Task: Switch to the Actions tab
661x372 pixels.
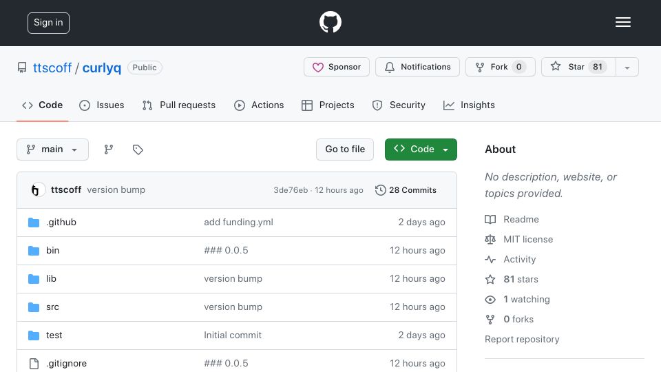Action: [x=259, y=105]
